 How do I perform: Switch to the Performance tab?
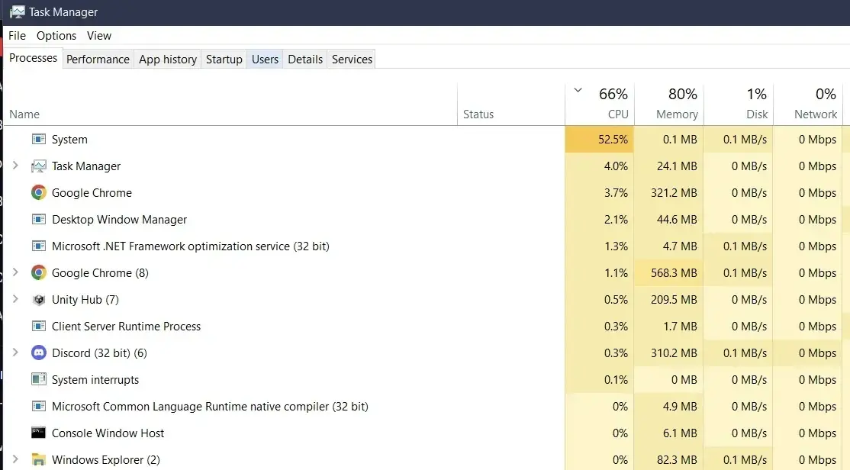point(98,59)
